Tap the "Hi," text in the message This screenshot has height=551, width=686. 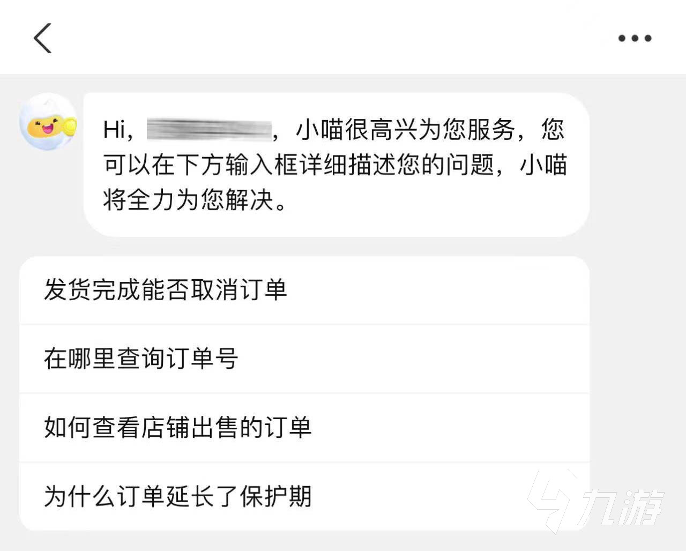click(118, 130)
